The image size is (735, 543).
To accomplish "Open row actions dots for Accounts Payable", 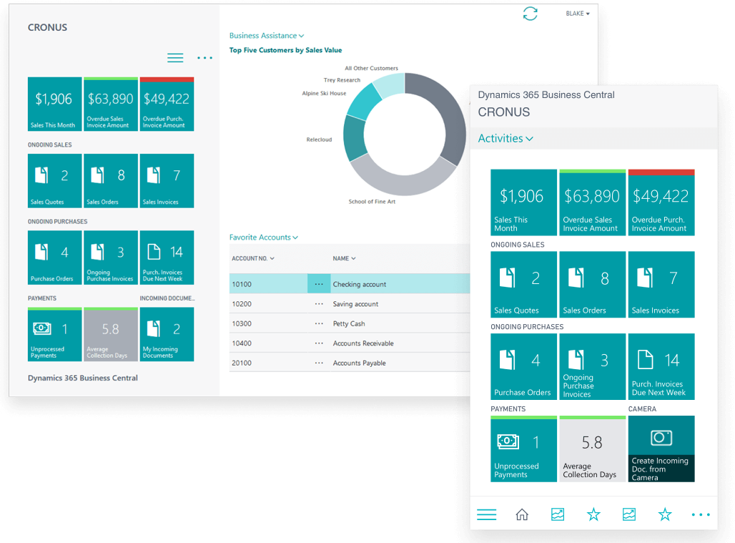I will click(x=319, y=363).
